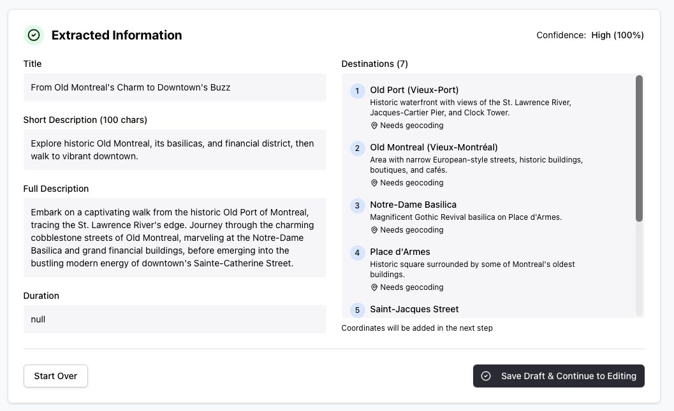Viewport: 674px width, 411px height.
Task: Click the geocoding pin for Place d'Armes
Action: [374, 287]
